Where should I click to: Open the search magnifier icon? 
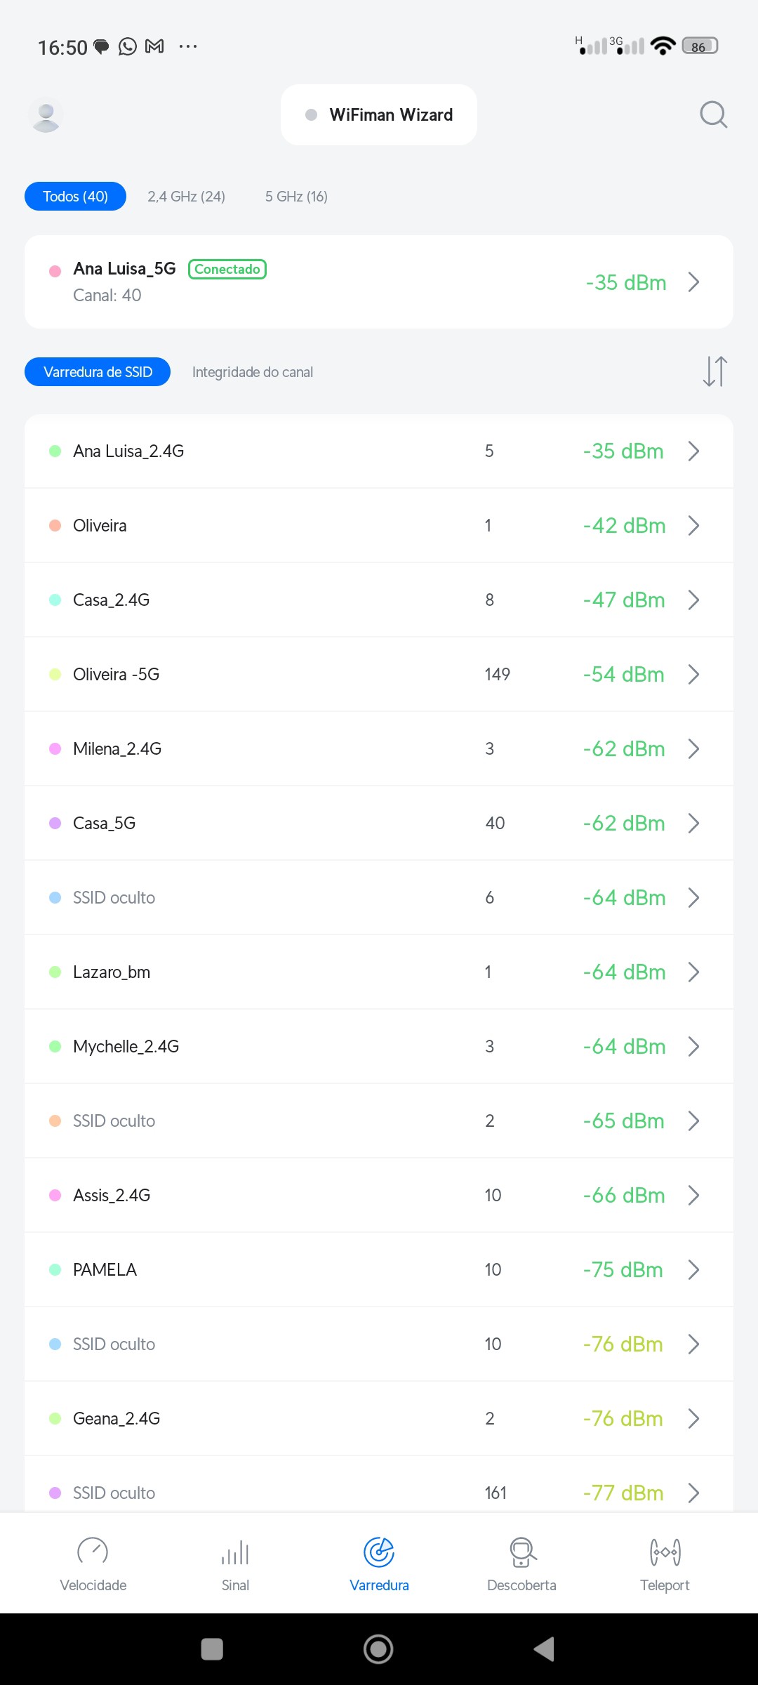pos(713,114)
